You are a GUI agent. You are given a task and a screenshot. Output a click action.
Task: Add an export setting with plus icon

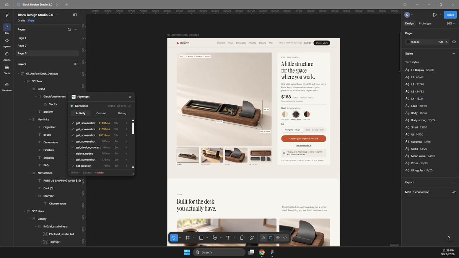pos(454,182)
